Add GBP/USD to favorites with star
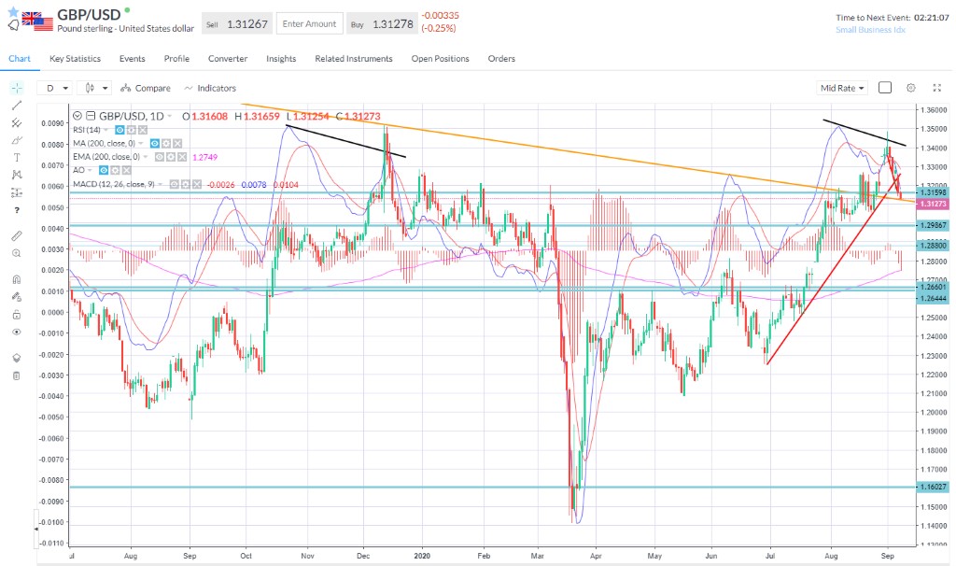 (x=13, y=10)
